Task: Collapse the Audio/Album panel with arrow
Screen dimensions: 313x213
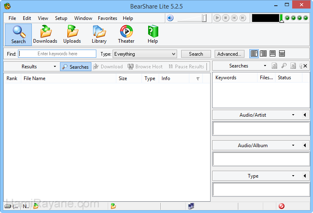Action: click(304, 146)
